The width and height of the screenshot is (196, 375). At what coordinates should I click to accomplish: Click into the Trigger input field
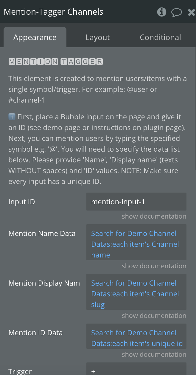coord(136,369)
